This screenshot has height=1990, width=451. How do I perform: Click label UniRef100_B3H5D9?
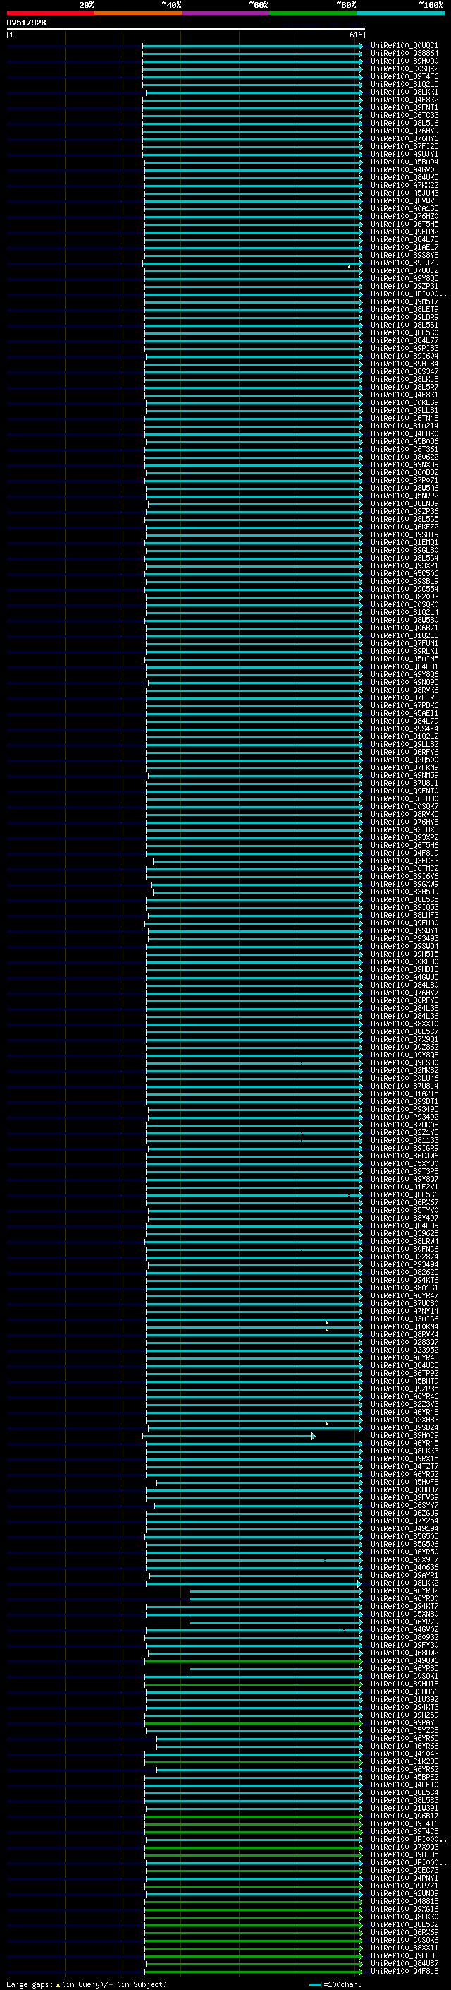404,892
